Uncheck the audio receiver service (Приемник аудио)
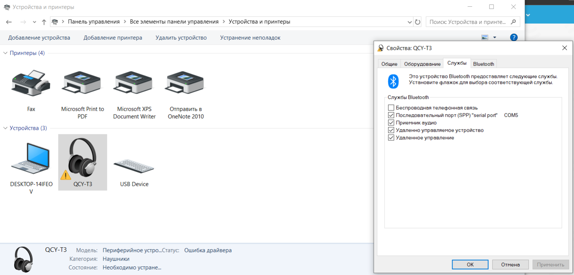 coord(391,123)
